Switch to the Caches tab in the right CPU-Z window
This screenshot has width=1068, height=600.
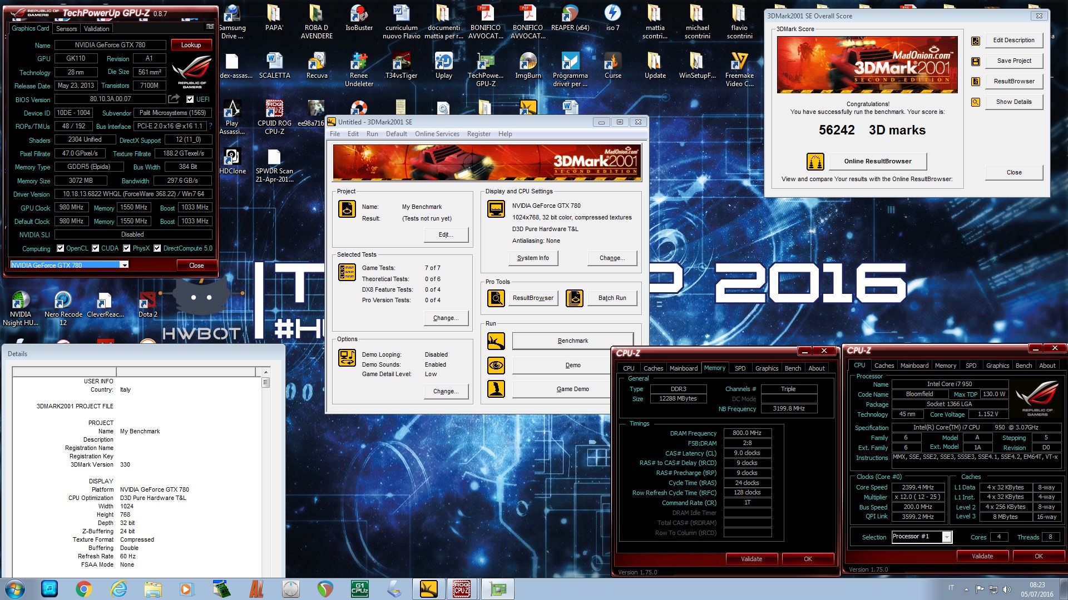tap(884, 366)
